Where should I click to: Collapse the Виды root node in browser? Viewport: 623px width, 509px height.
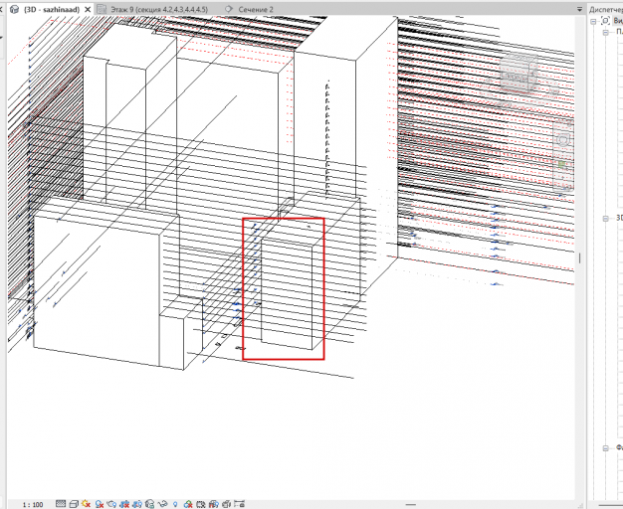(x=593, y=21)
